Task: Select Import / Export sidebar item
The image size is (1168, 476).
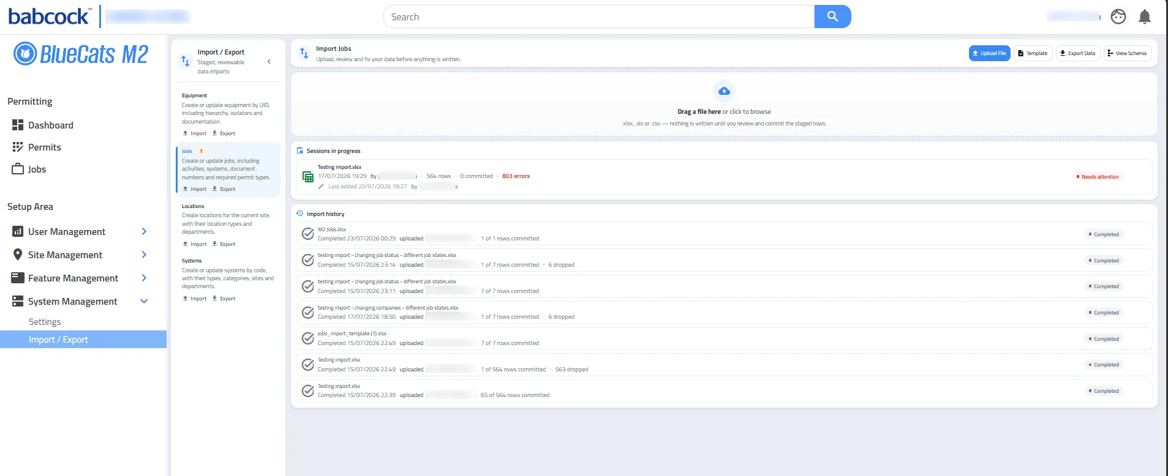Action: point(83,340)
